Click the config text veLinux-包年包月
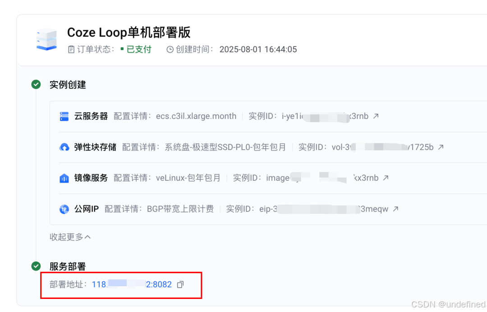This screenshot has width=487, height=312. tap(188, 178)
